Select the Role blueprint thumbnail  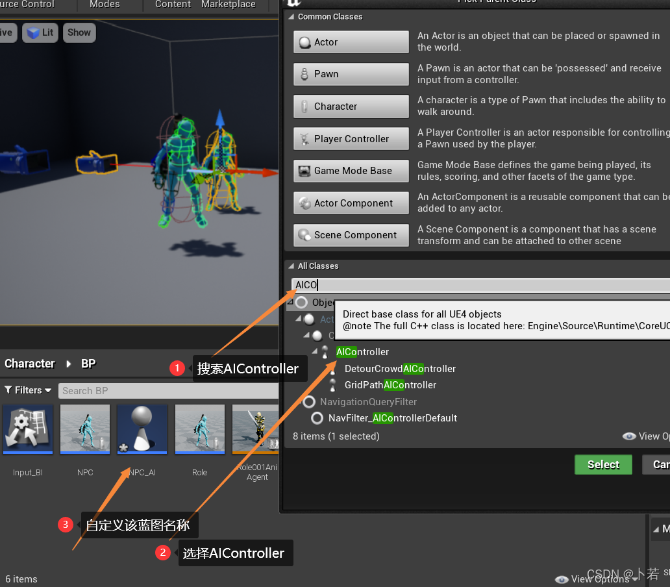pos(199,429)
